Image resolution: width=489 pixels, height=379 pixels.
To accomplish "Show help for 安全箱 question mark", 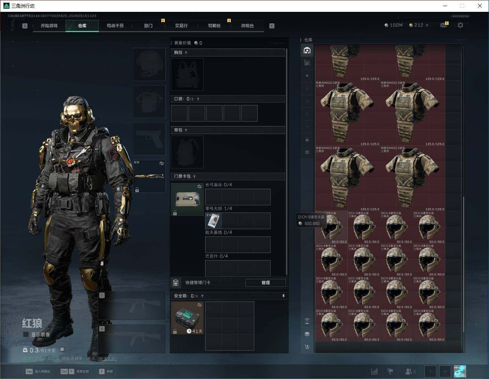I will tap(202, 296).
